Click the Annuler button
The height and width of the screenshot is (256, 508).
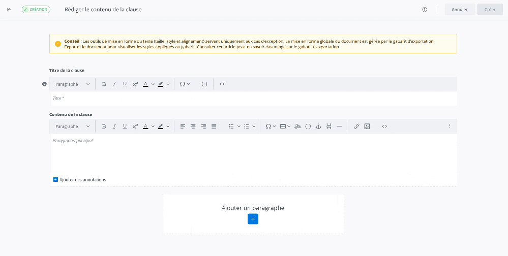point(460,10)
